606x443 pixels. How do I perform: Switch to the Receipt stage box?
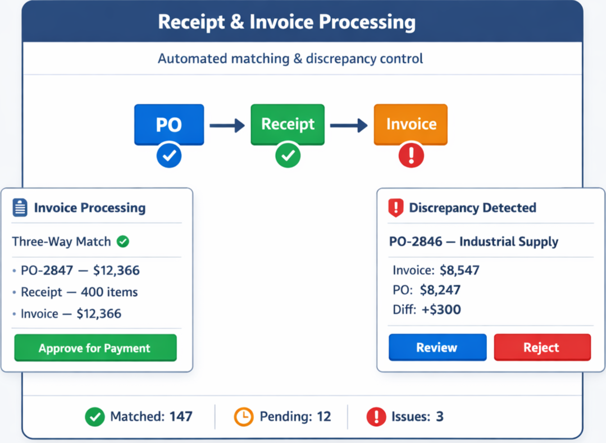pyautogui.click(x=288, y=124)
